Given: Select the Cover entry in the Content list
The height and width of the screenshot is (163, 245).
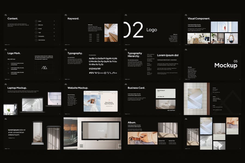Looking at the screenshot, I should (45, 21).
